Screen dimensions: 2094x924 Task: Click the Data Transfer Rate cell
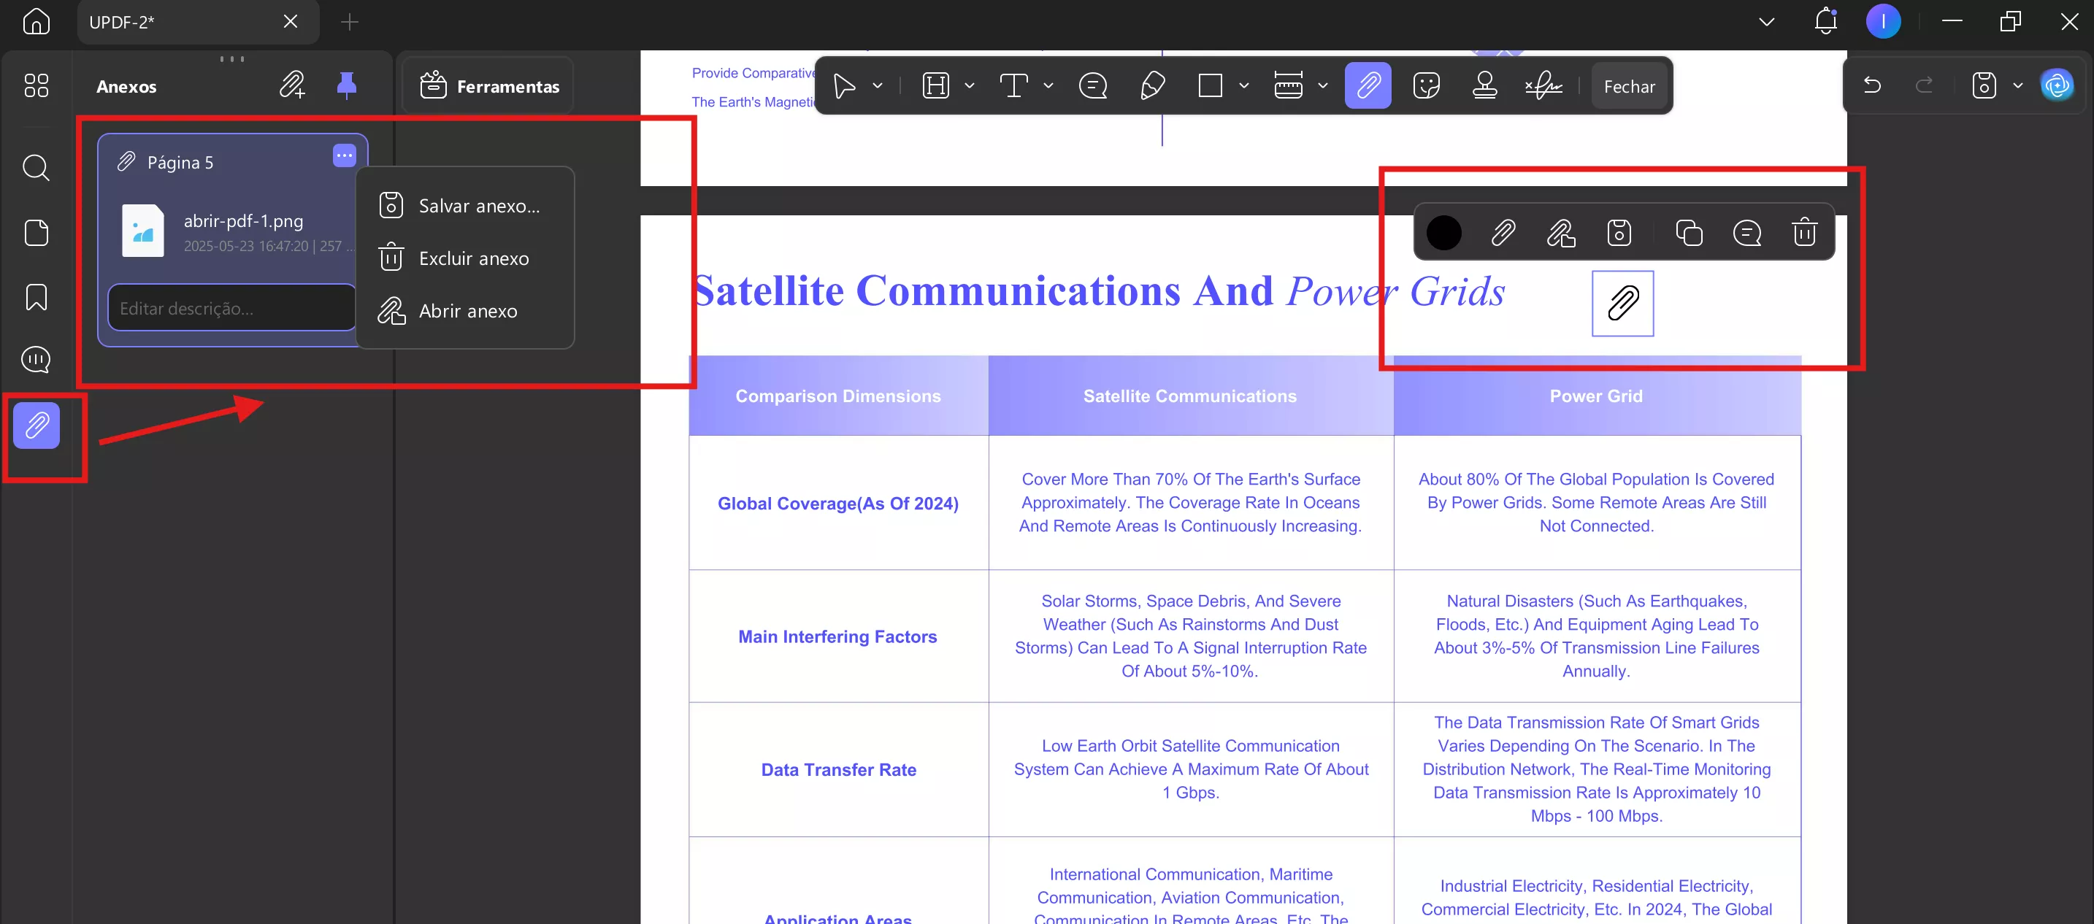838,769
